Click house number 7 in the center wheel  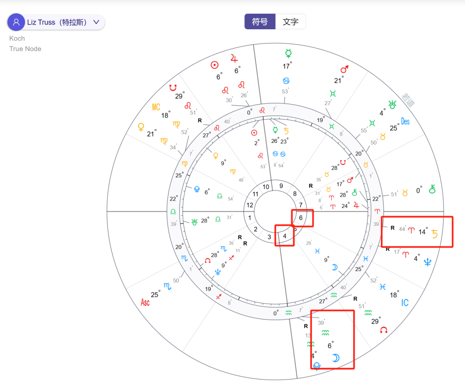(301, 205)
